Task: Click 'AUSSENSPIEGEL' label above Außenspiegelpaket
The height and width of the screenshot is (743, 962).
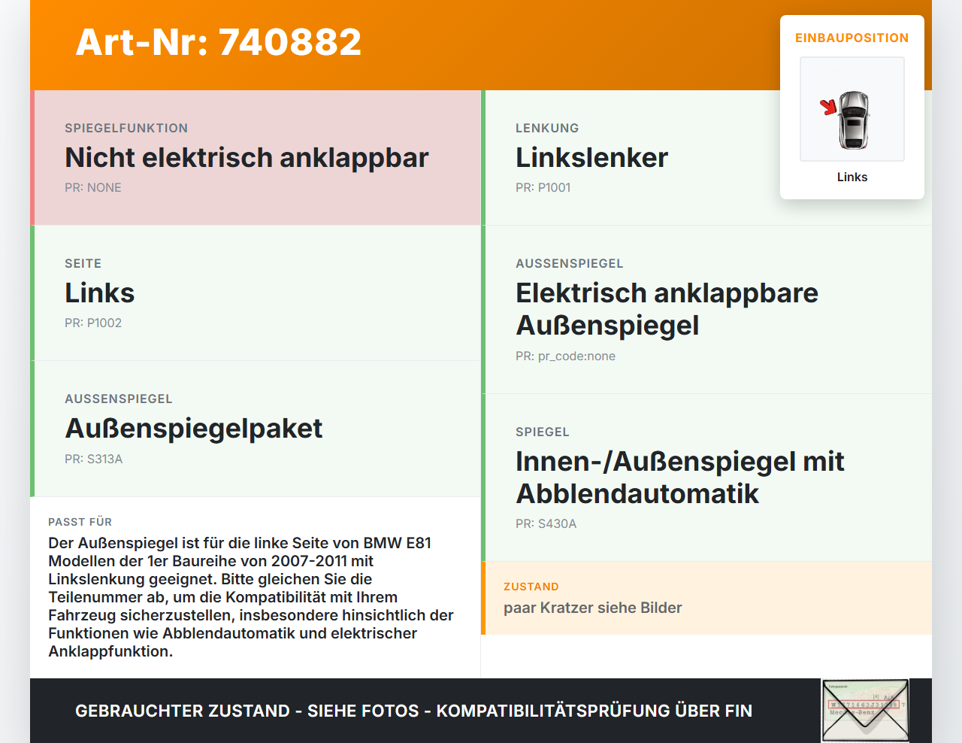Action: pos(119,399)
